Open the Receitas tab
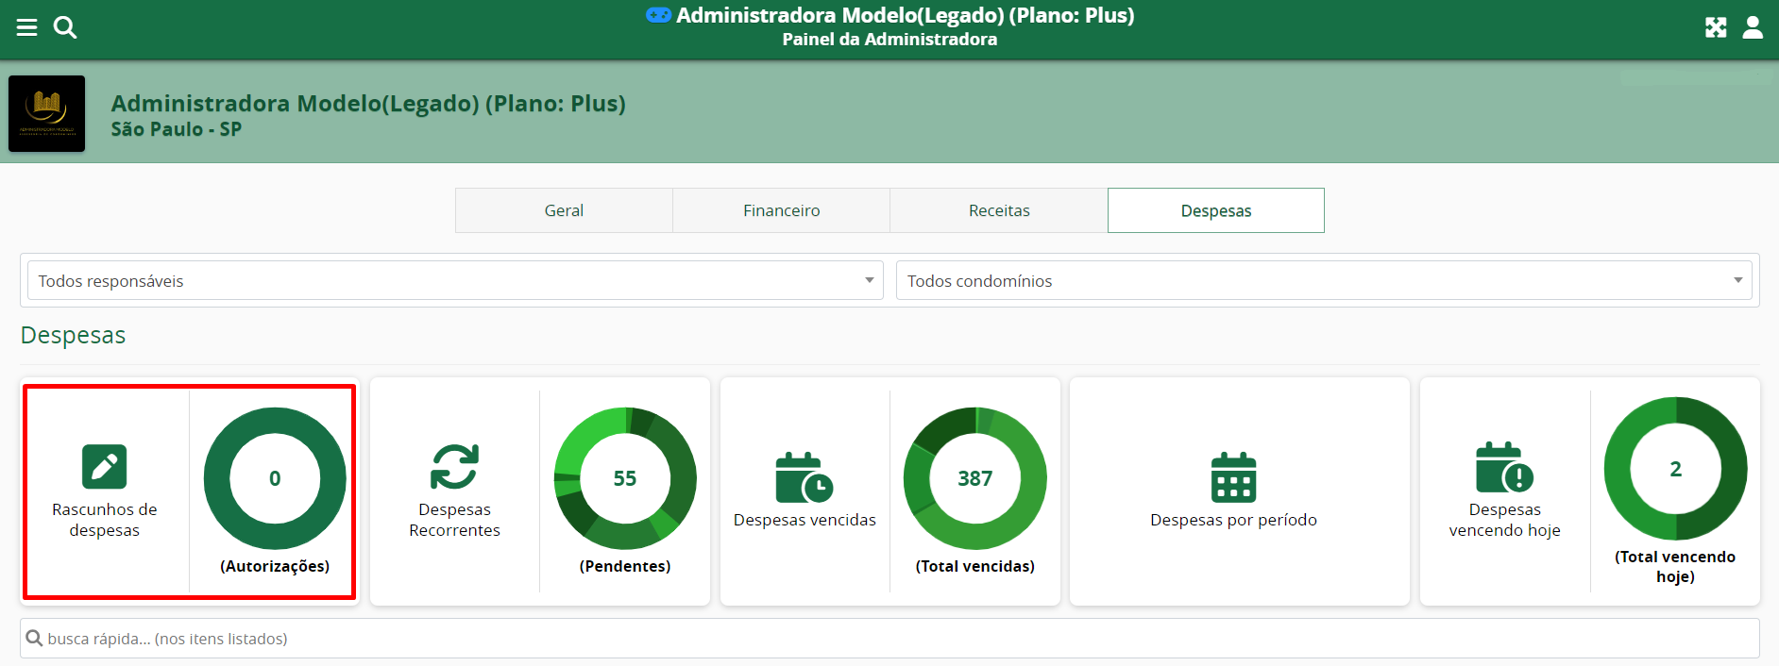The width and height of the screenshot is (1779, 666). pyautogui.click(x=999, y=210)
